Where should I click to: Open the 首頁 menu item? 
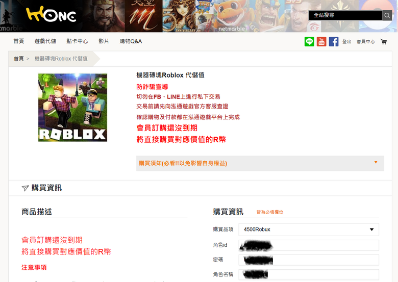[19, 41]
